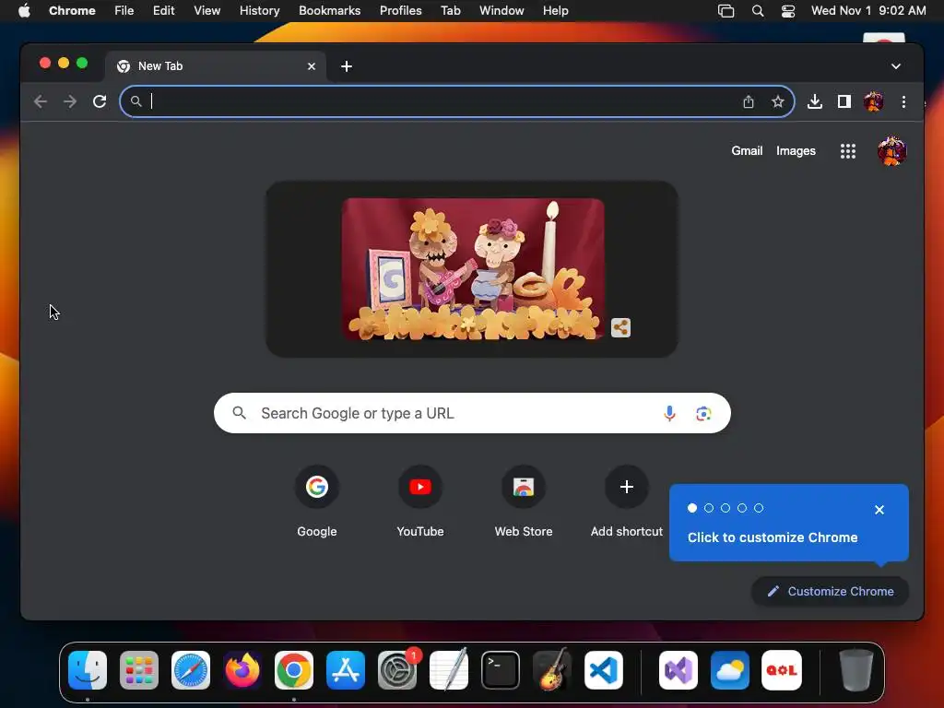Image resolution: width=944 pixels, height=708 pixels.
Task: Reload the current page
Action: (x=100, y=101)
